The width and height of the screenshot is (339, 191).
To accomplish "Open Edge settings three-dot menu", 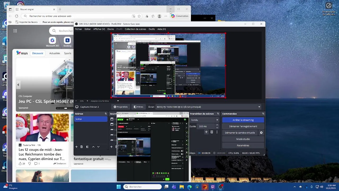I will point(166,16).
